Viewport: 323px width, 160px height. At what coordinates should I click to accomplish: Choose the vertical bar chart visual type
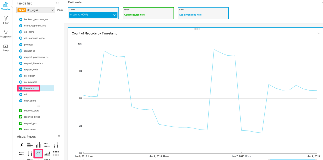coord(38,145)
